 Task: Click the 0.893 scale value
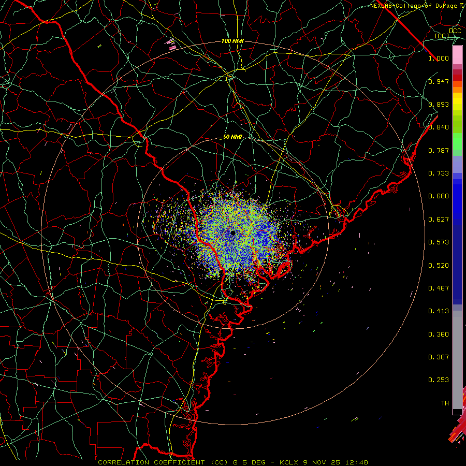pos(439,104)
